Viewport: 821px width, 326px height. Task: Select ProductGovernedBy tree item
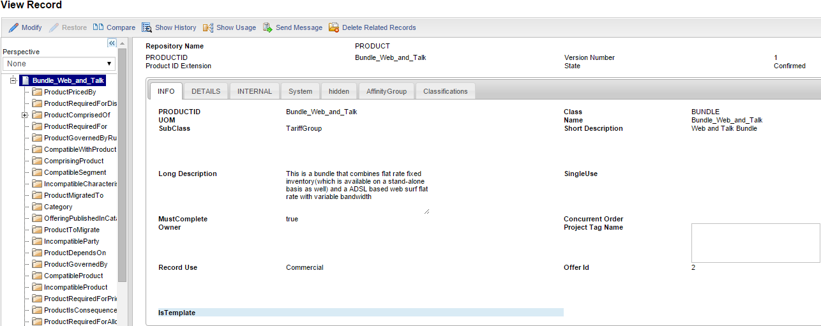click(x=75, y=264)
